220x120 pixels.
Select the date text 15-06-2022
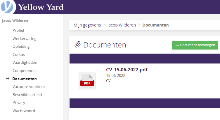coord(116,75)
